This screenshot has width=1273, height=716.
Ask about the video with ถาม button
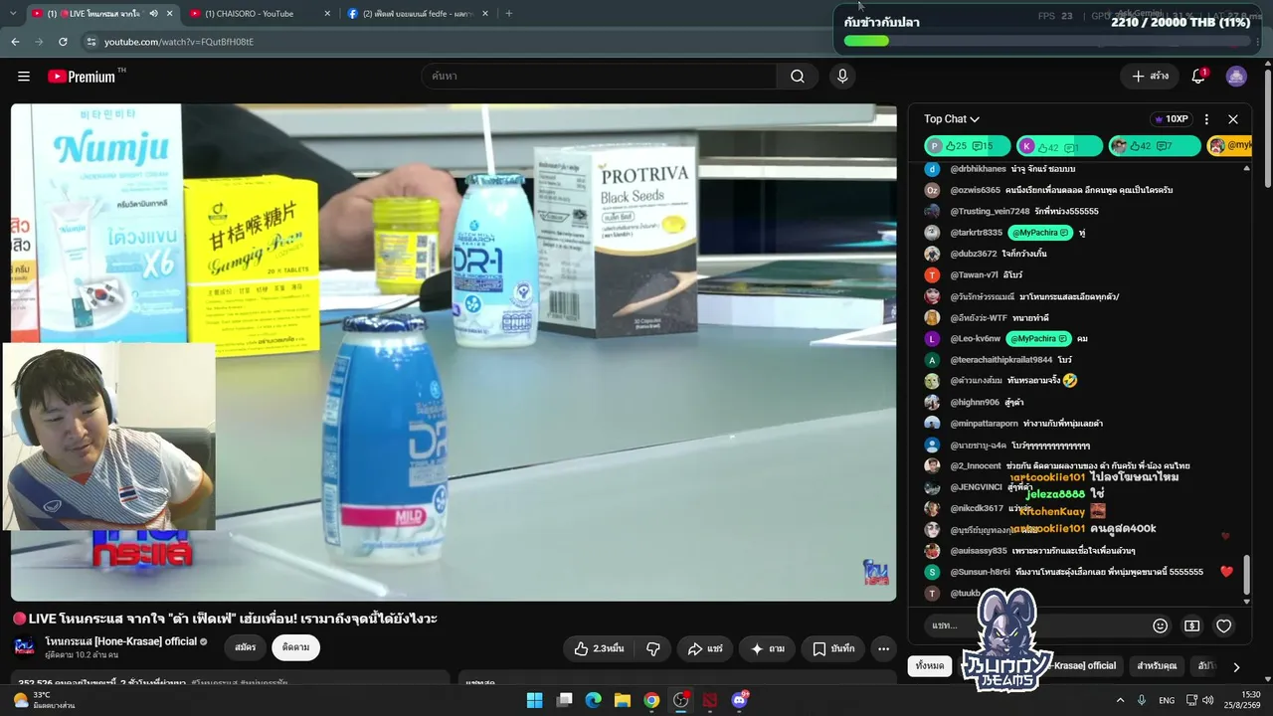coord(767,648)
